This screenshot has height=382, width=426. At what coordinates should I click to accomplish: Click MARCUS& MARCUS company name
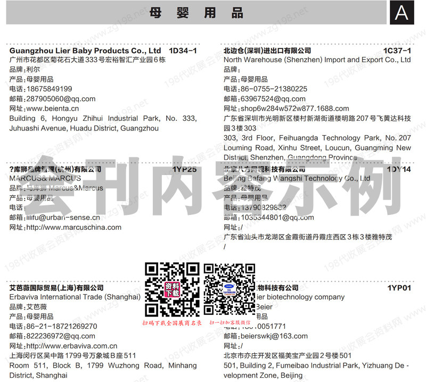point(45,179)
